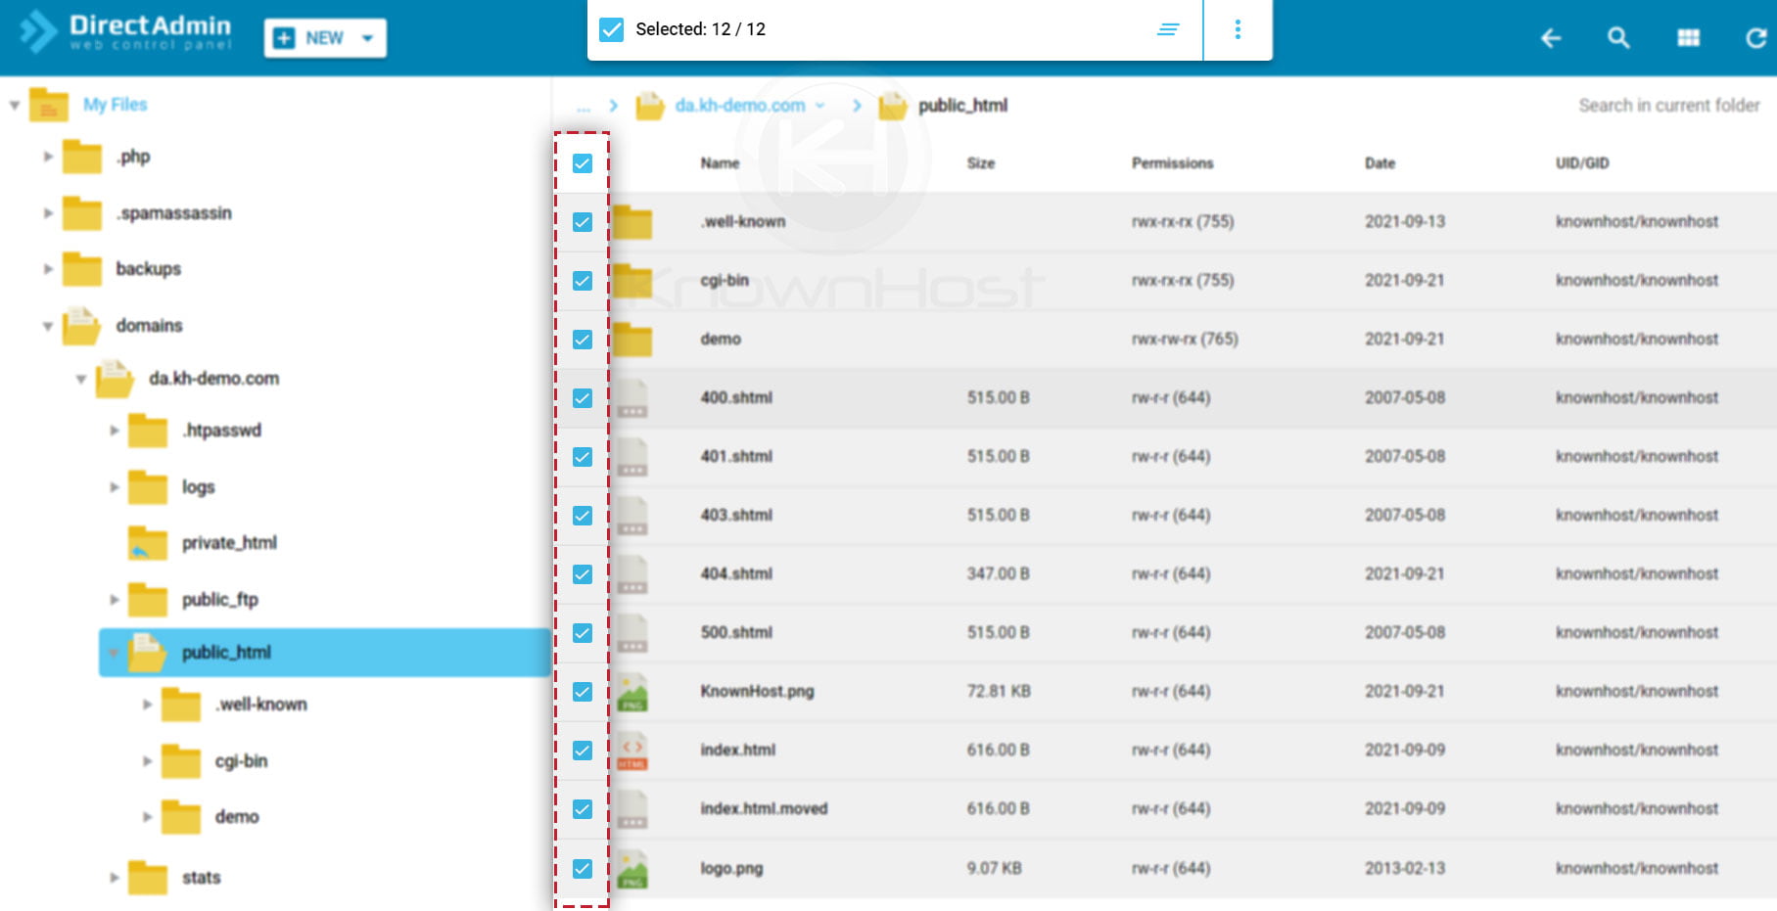
Task: Deselect the 400.shtml checkbox
Action: click(x=584, y=397)
